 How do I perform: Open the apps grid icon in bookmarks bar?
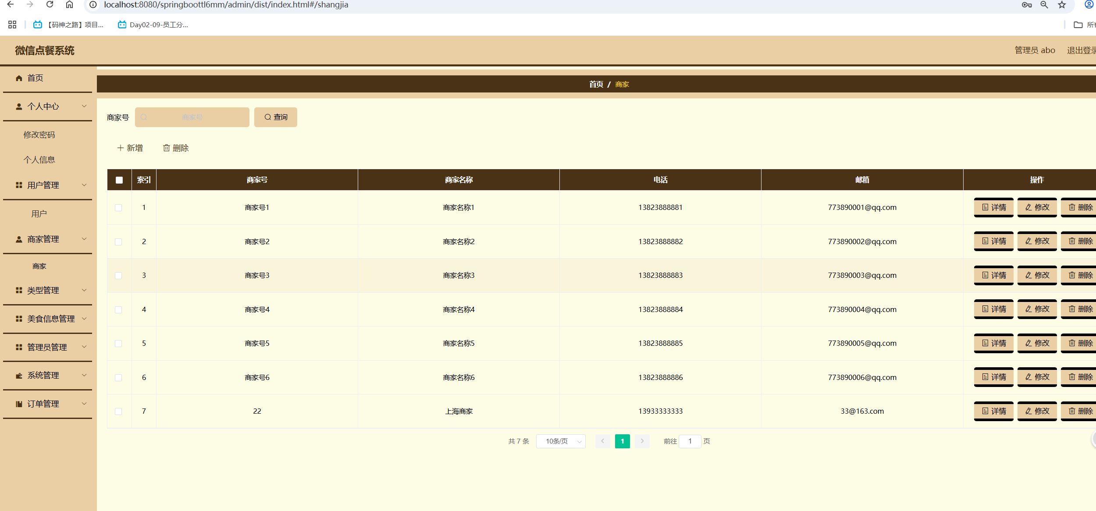click(x=12, y=25)
